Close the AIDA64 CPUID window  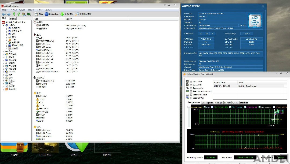click(x=263, y=6)
